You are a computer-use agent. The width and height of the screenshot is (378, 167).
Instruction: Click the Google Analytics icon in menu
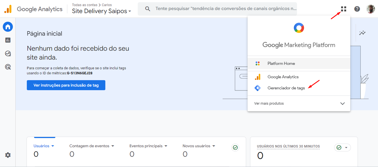(x=258, y=77)
